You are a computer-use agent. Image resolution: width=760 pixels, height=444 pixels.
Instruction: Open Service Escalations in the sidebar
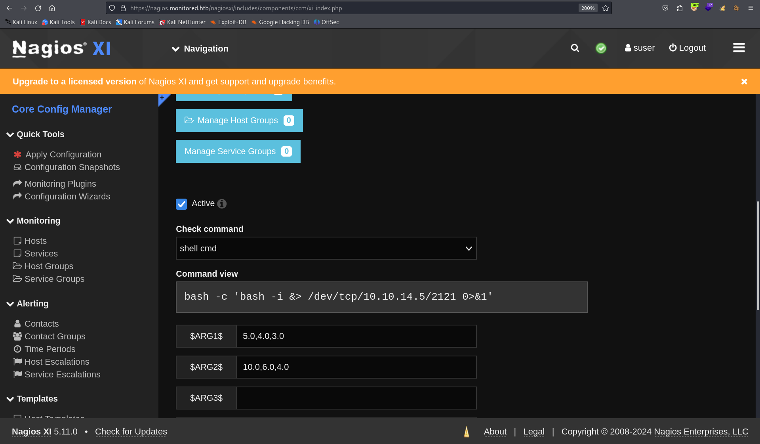pos(57,375)
